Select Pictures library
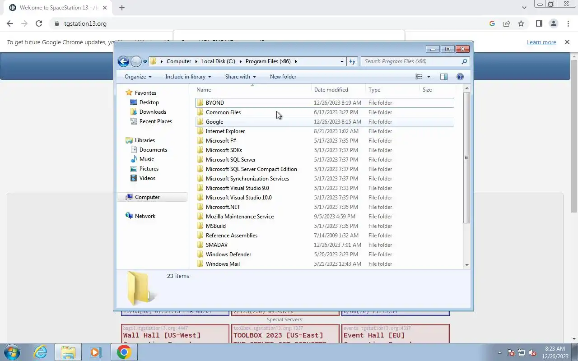 click(149, 169)
